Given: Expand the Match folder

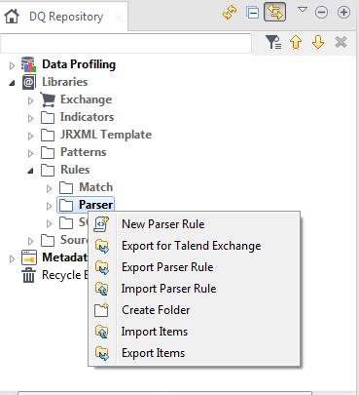Looking at the screenshot, I should click(x=49, y=189).
